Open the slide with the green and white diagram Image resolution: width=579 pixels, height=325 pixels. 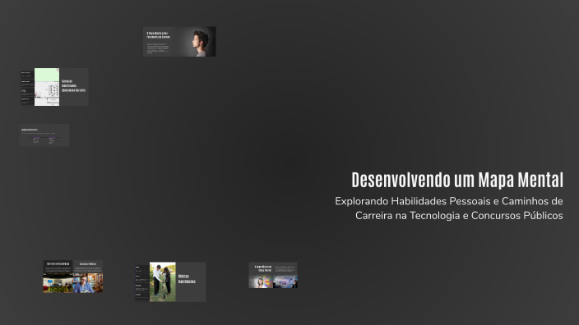pos(54,87)
